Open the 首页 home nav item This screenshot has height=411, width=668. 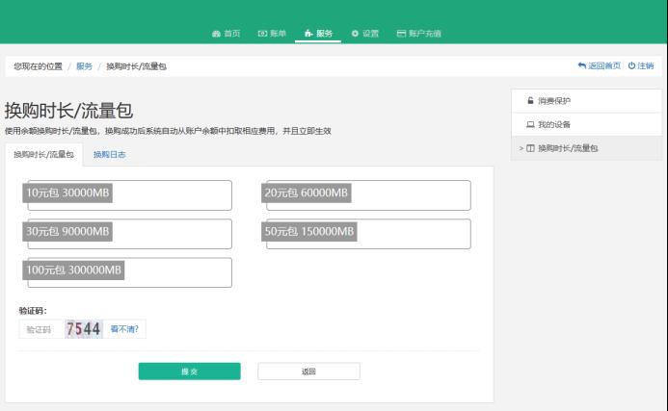point(226,34)
